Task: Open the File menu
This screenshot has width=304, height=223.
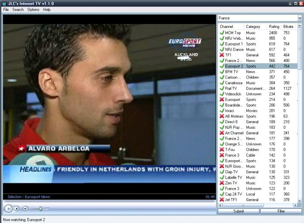Action: point(6,10)
